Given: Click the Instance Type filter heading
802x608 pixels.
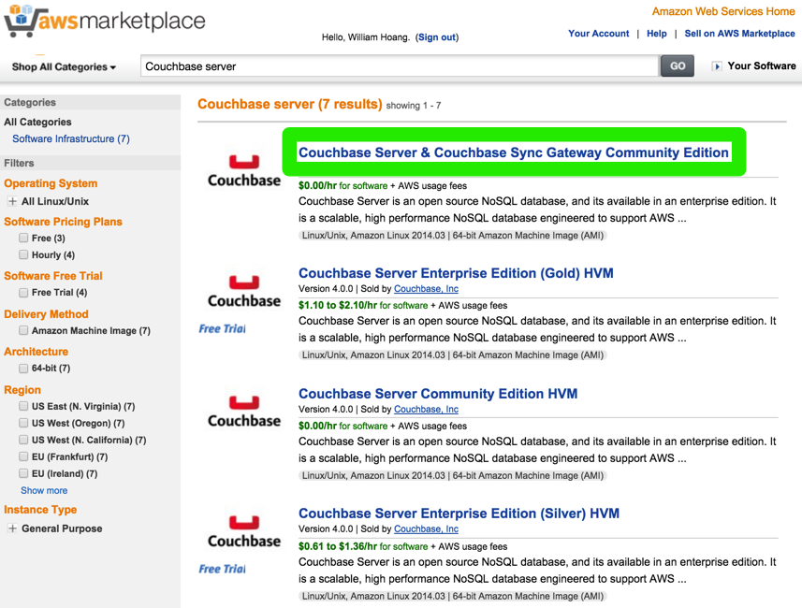Looking at the screenshot, I should 40,509.
